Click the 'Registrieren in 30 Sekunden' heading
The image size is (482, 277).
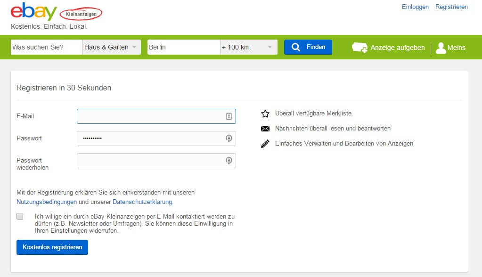(x=64, y=88)
